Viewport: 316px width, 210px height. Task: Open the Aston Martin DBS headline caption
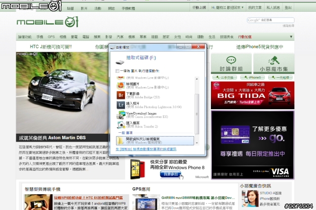point(52,138)
